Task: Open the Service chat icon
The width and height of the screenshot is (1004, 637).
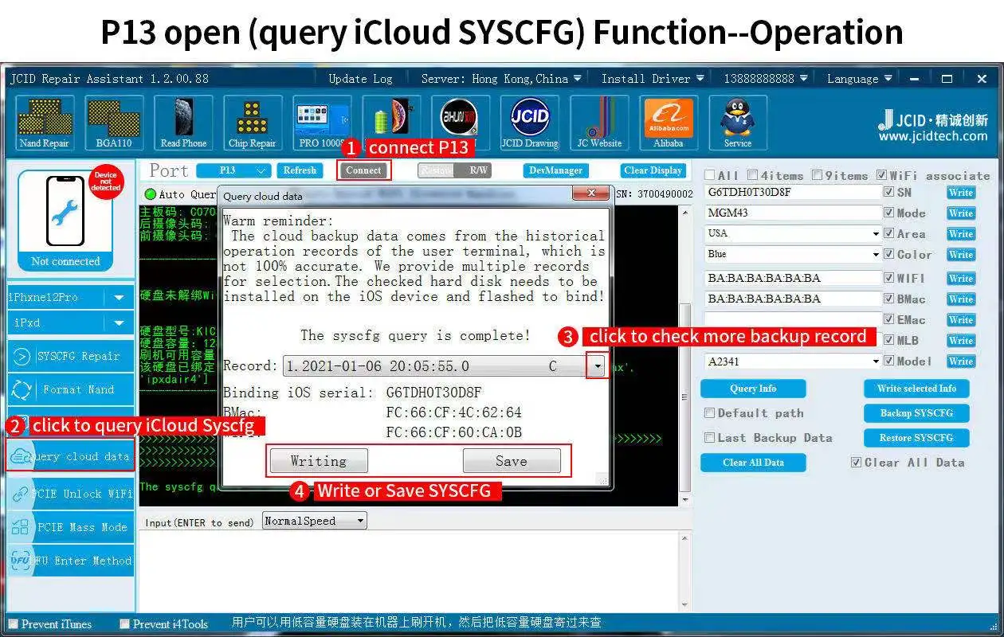Action: pos(738,123)
